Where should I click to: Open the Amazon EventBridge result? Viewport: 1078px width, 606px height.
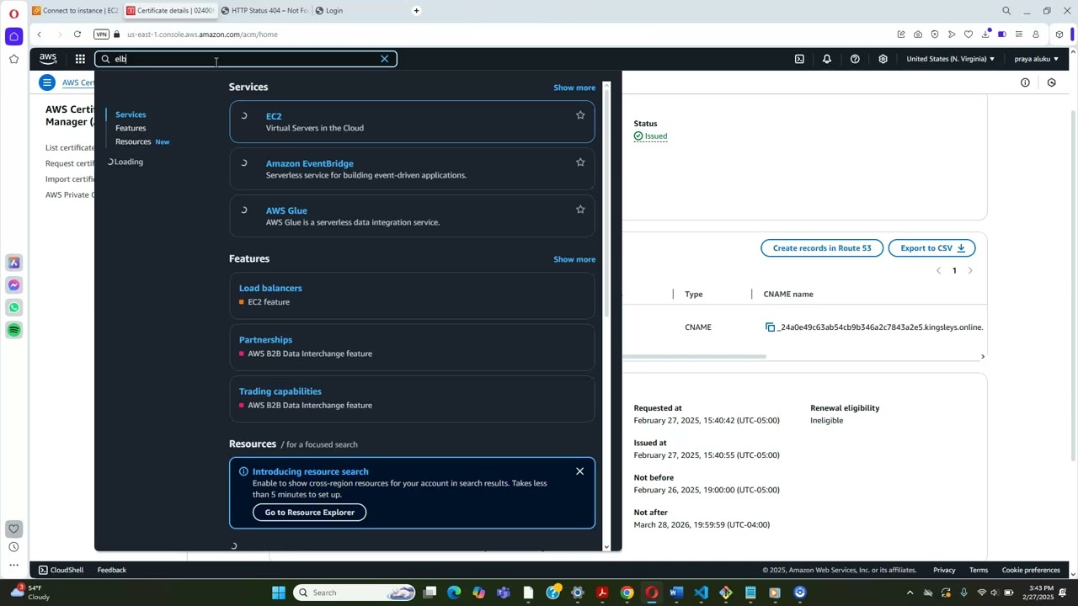309,163
